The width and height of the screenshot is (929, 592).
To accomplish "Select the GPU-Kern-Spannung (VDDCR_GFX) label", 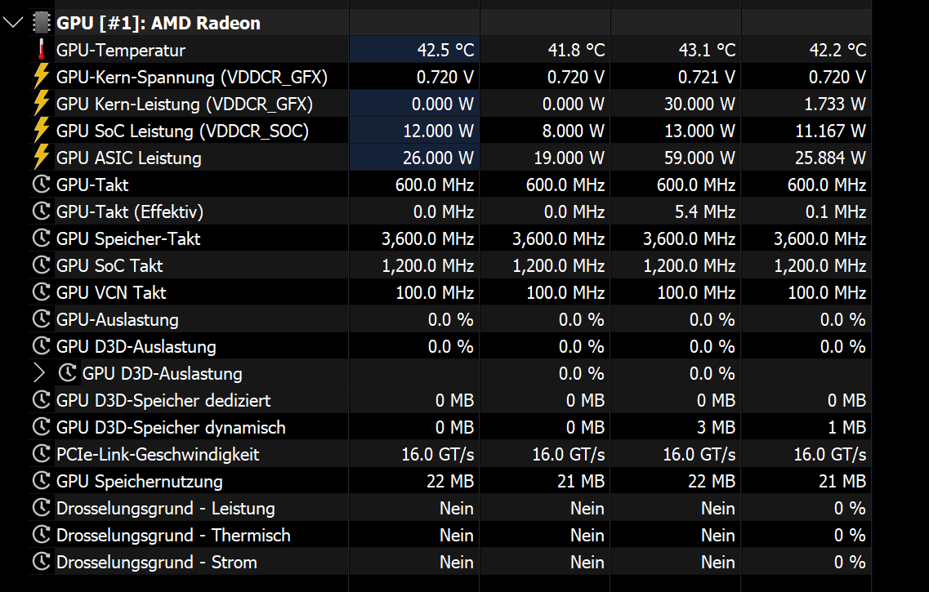I will coord(192,77).
